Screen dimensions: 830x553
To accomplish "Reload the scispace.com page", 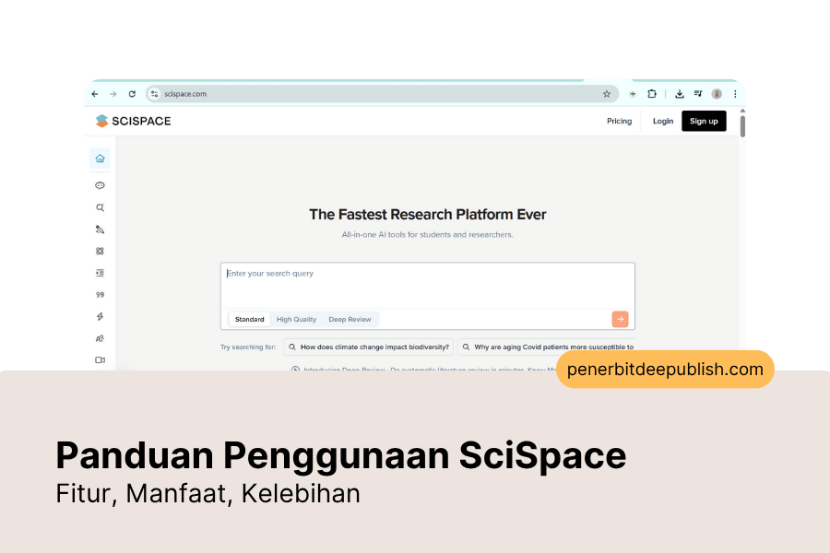I will tap(132, 94).
